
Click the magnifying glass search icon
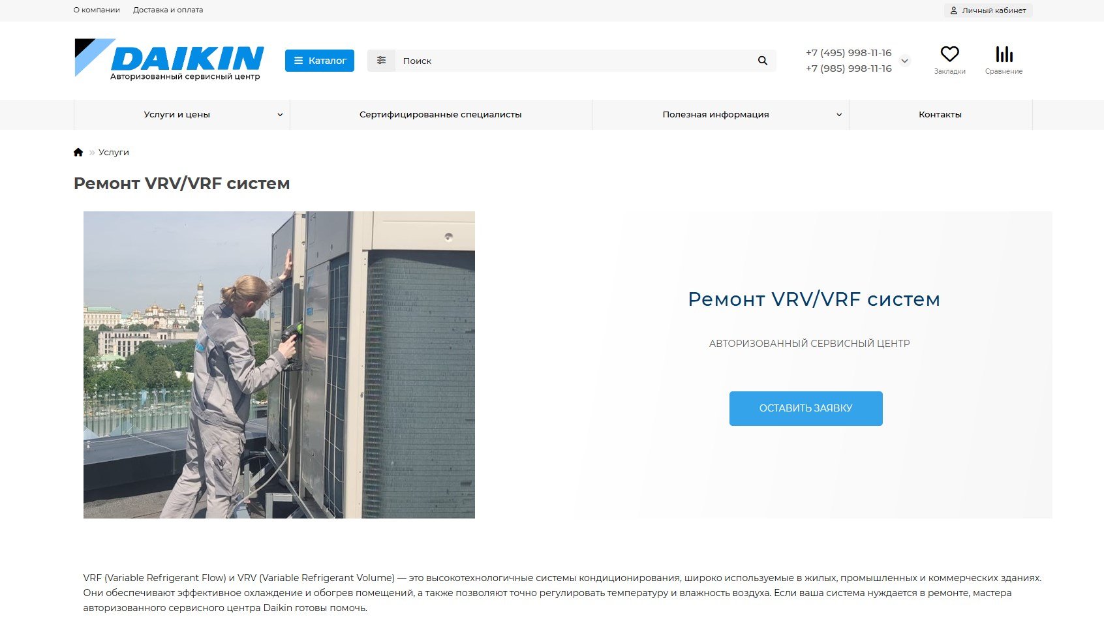[762, 61]
